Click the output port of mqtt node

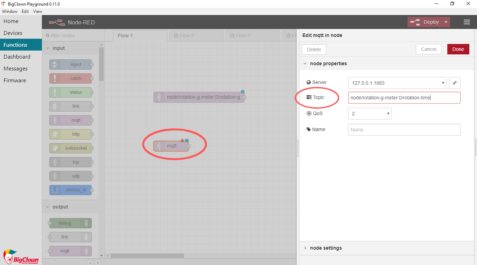(x=189, y=146)
